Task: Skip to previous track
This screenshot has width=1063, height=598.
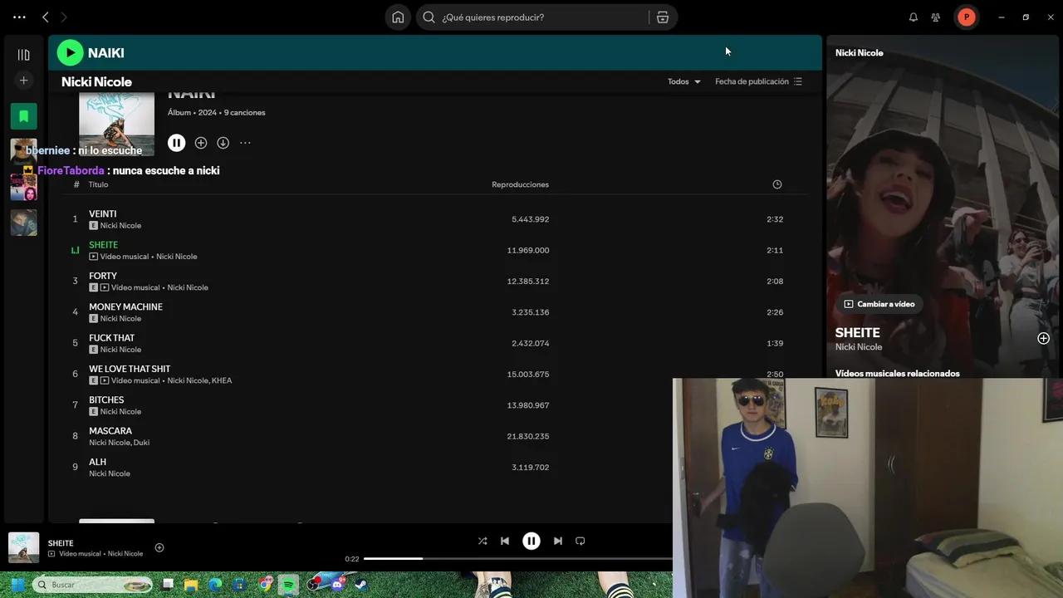Action: (x=505, y=541)
